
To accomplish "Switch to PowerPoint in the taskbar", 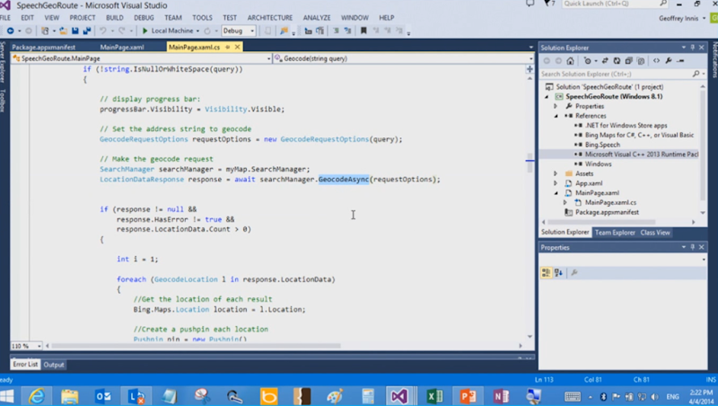I will (x=468, y=396).
